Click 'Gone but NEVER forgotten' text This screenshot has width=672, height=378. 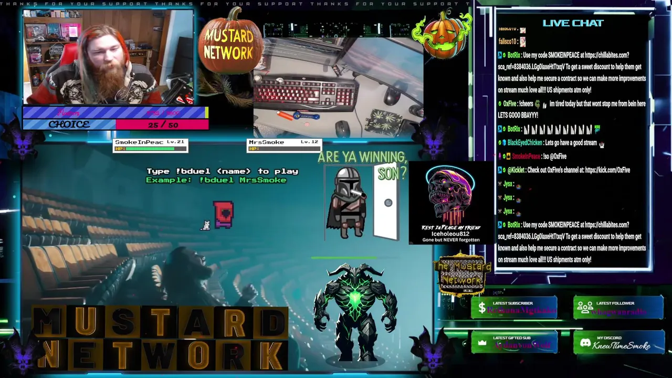tap(451, 240)
